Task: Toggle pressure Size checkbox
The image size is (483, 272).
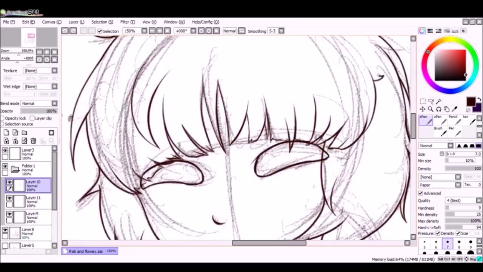Action: click(458, 233)
